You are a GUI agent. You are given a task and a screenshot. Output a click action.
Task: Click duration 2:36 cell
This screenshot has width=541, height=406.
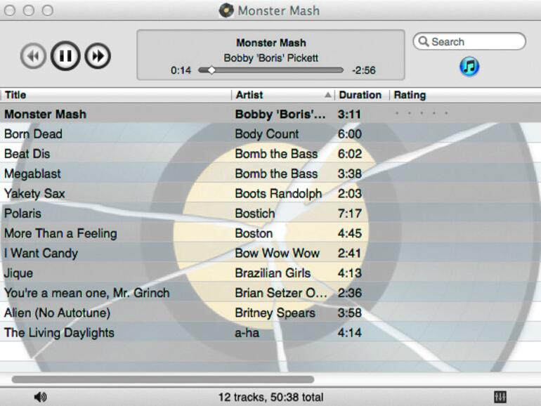pos(349,293)
